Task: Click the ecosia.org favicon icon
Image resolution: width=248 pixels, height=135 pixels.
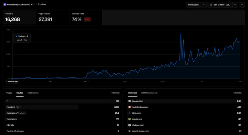Action: pyautogui.click(x=130, y=119)
